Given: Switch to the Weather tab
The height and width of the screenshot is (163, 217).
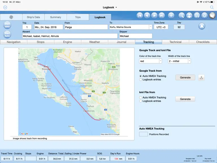Looking at the screenshot, I should pos(95,42).
